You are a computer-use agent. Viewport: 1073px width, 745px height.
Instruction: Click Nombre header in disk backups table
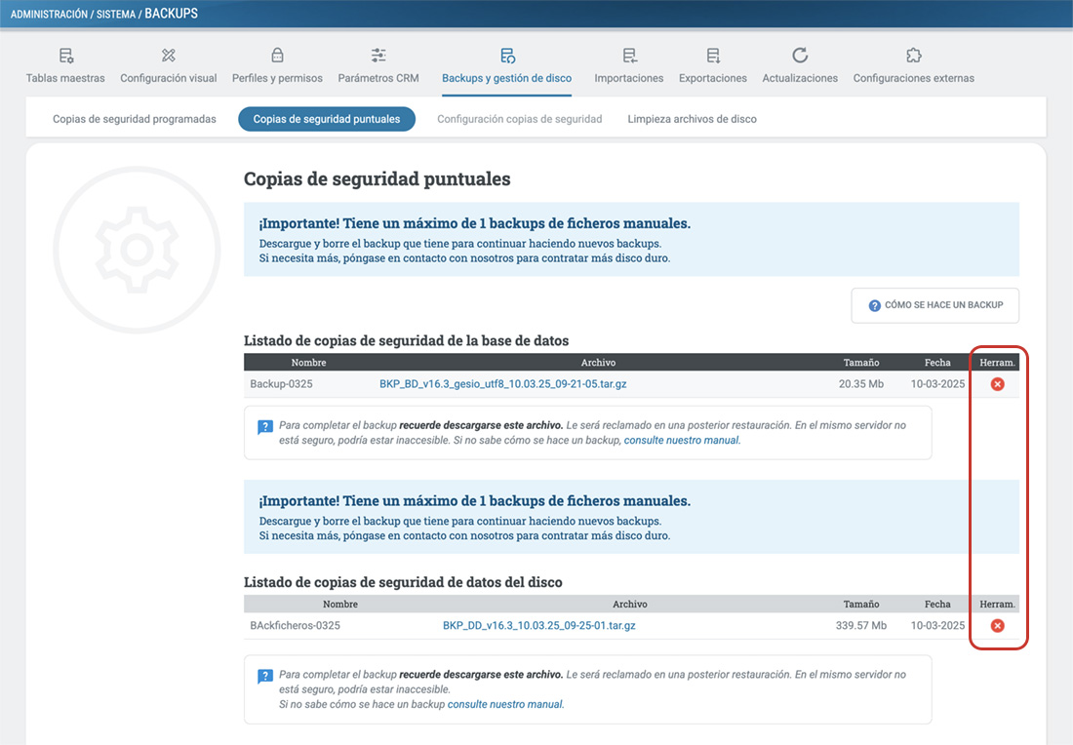(340, 604)
